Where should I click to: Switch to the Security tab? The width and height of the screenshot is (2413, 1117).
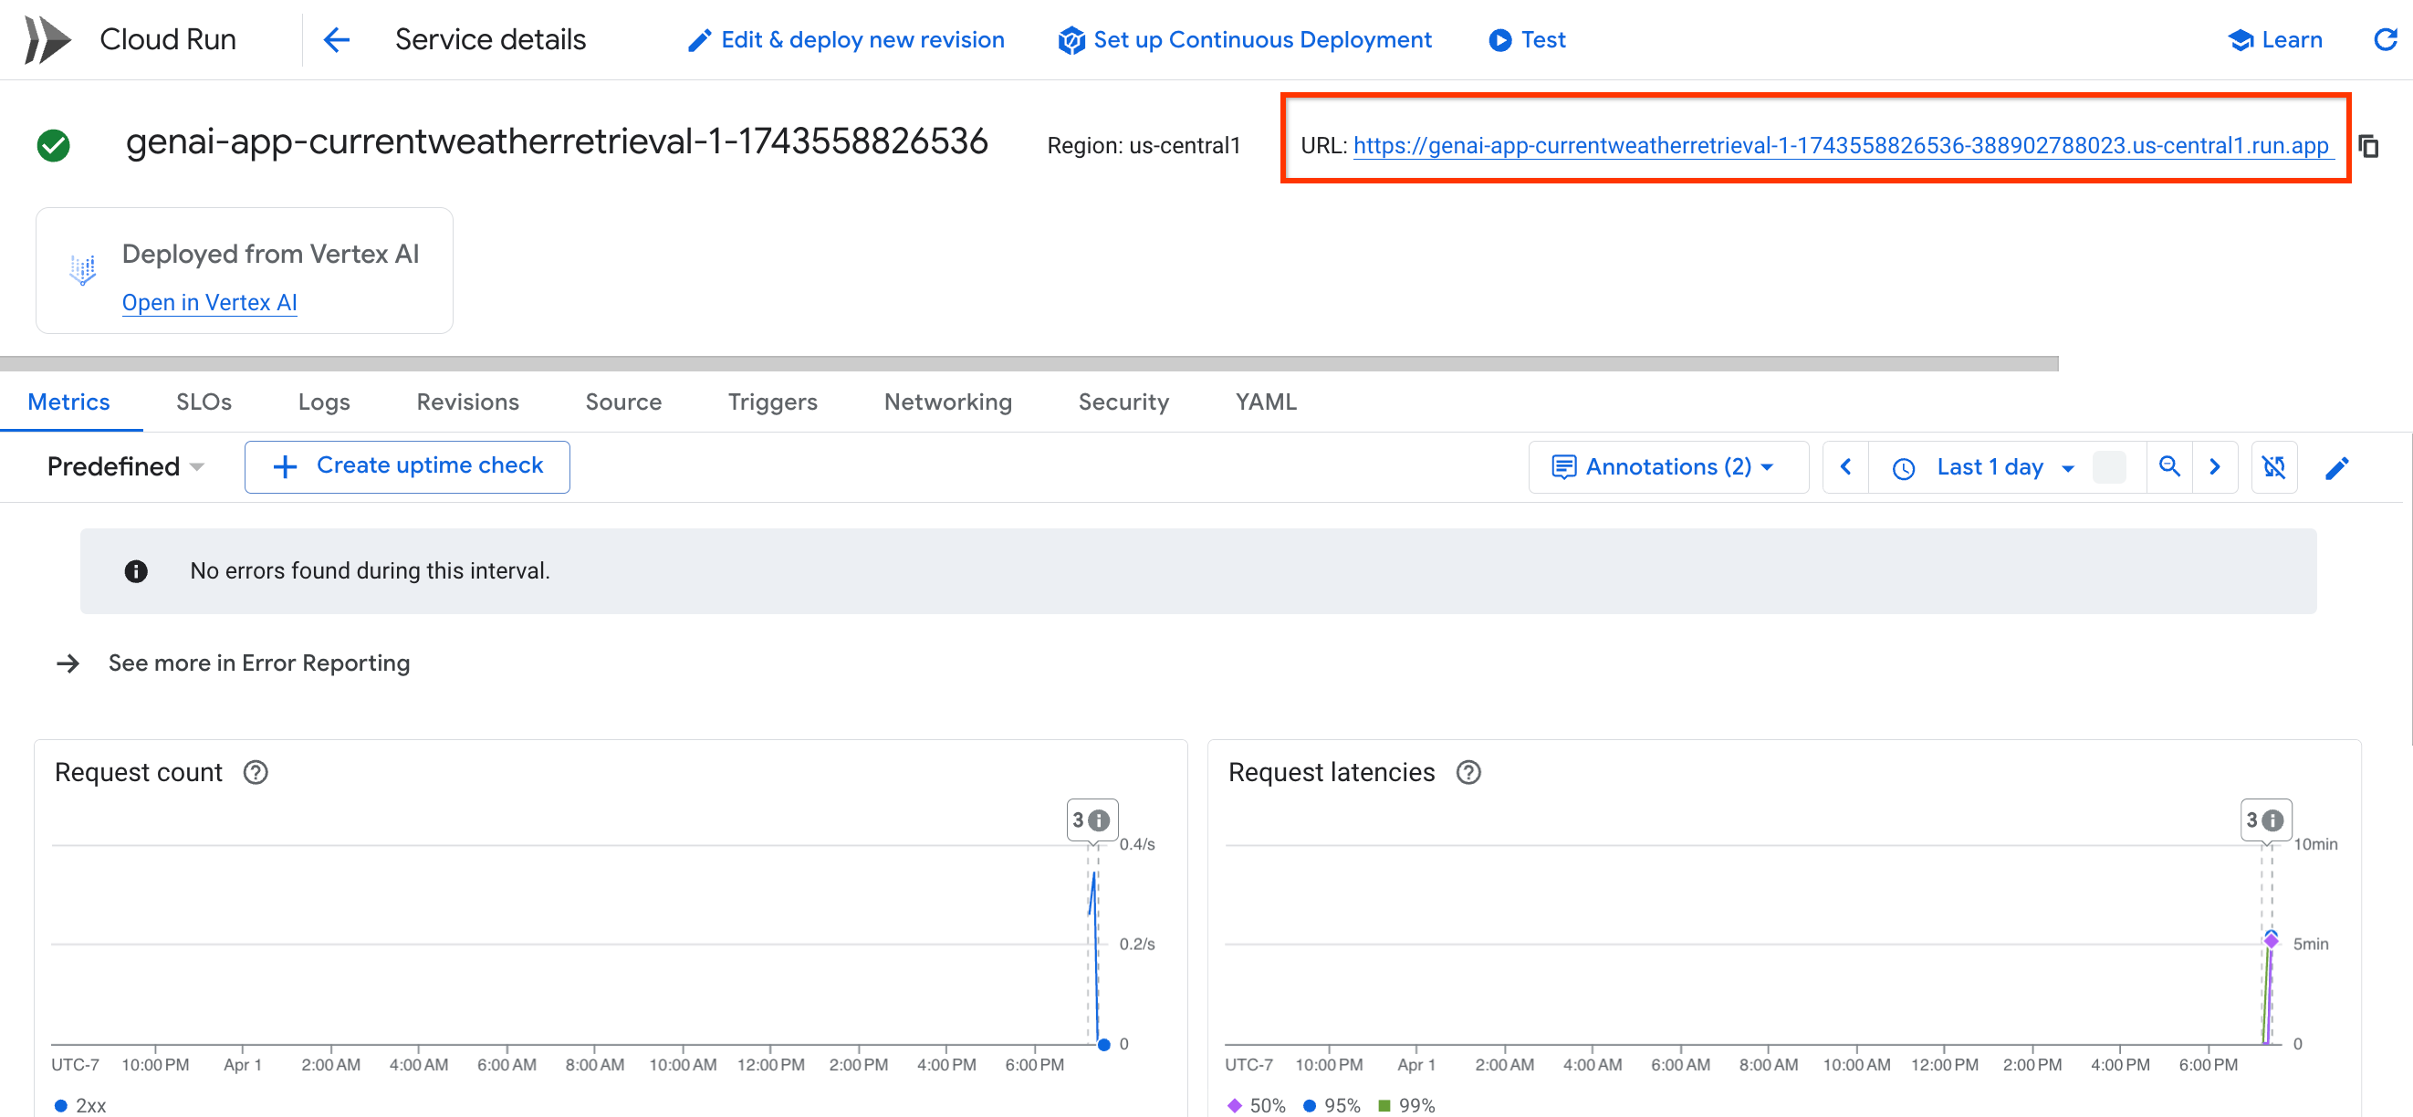click(x=1123, y=402)
